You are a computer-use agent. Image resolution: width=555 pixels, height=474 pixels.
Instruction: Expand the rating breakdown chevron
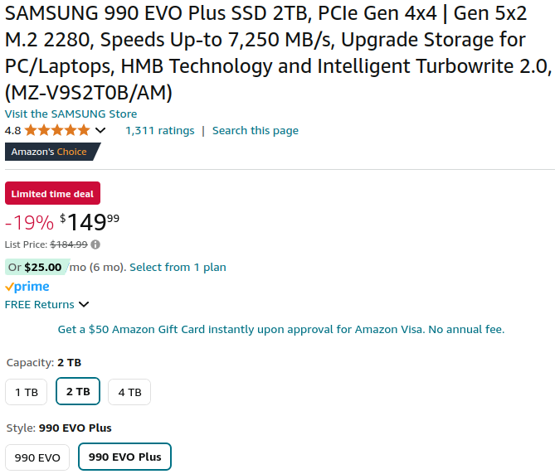pyautogui.click(x=100, y=131)
